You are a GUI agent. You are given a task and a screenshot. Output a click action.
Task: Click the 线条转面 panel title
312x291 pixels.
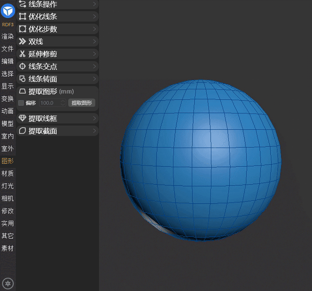[x=43, y=79]
